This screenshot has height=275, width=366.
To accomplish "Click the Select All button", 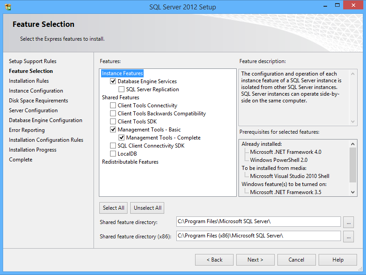I will point(114,208).
